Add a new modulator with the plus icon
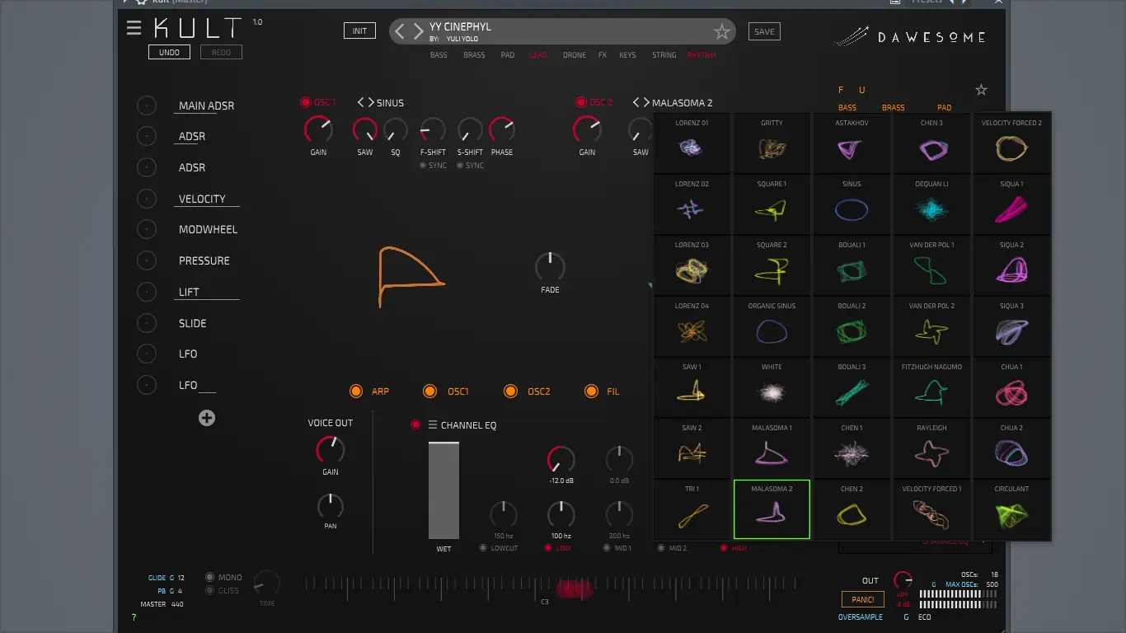The width and height of the screenshot is (1126, 633). tap(207, 418)
